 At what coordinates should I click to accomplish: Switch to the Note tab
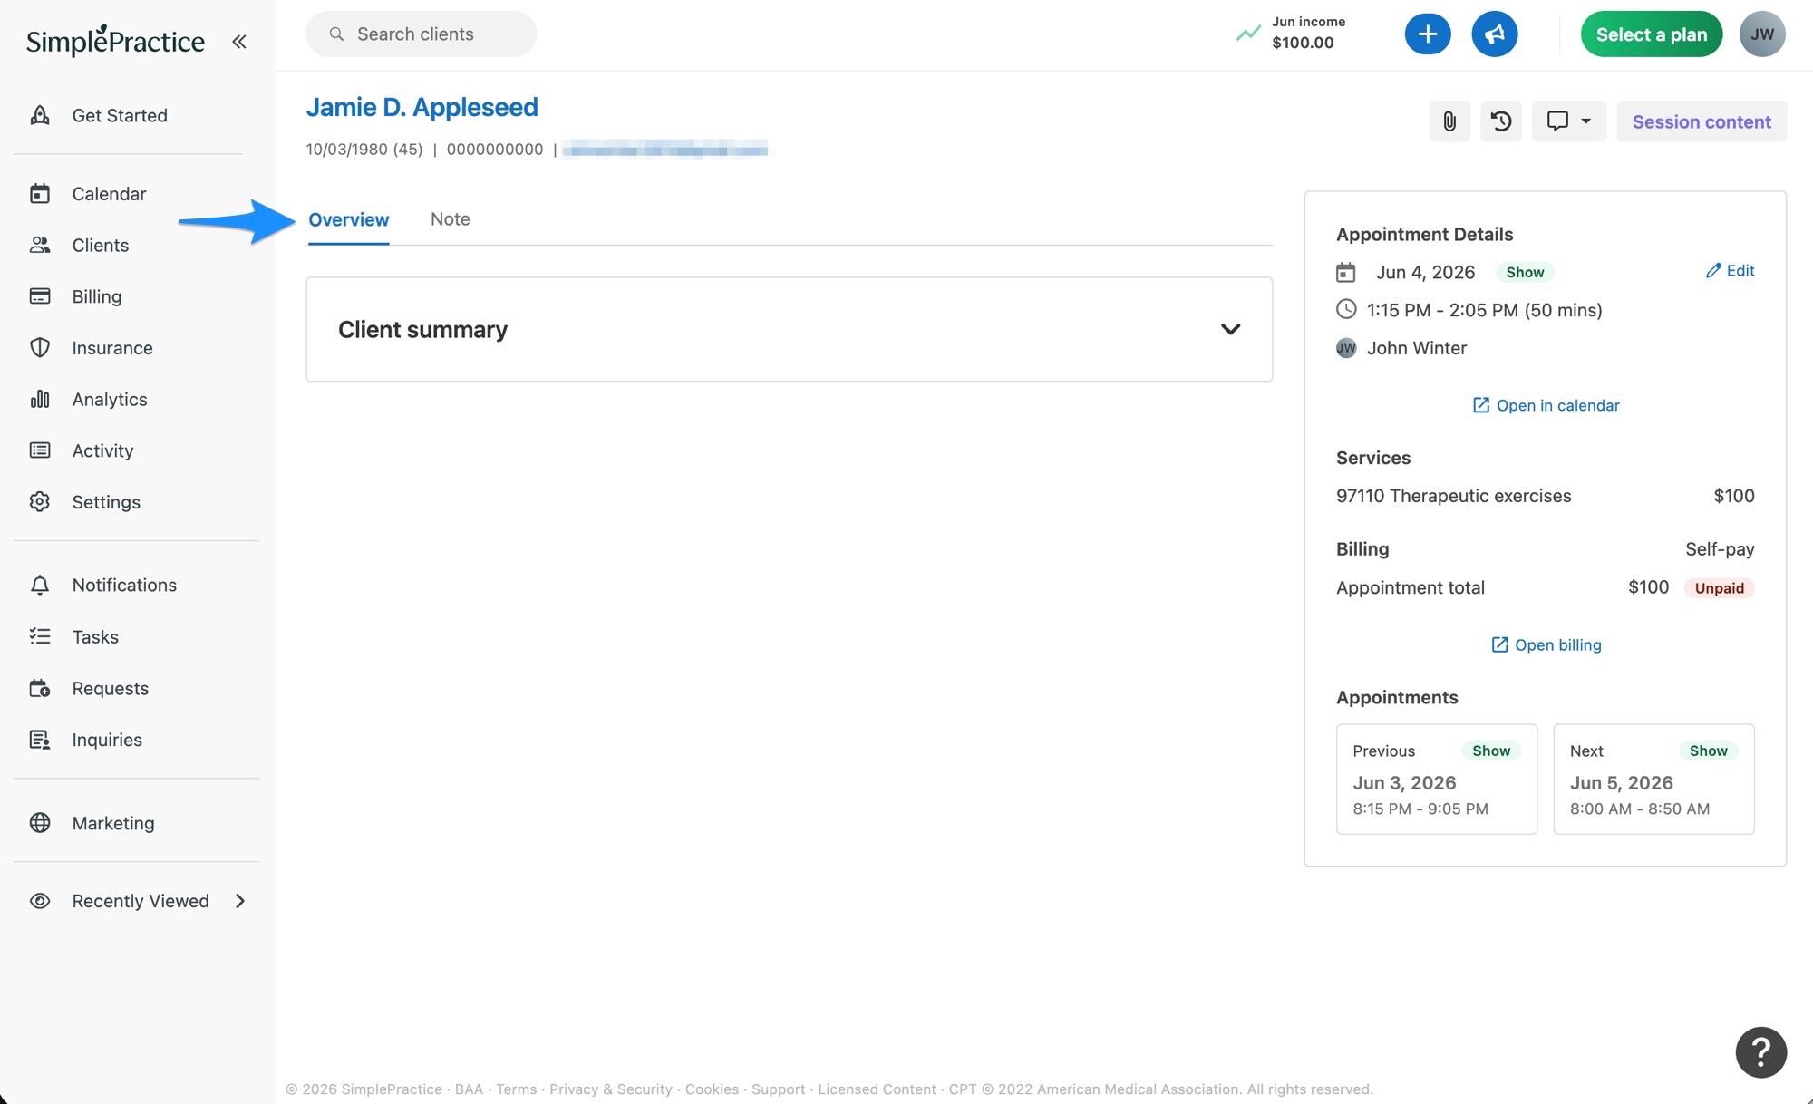(450, 218)
